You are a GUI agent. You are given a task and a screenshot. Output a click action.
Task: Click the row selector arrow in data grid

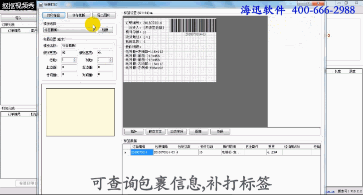[126, 153]
